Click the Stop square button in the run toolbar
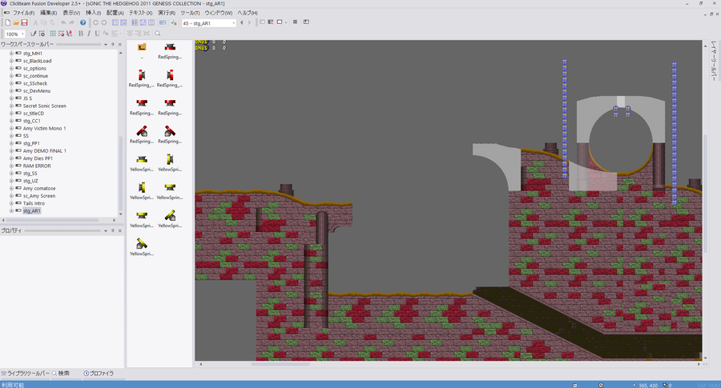Image resolution: width=721 pixels, height=388 pixels. coord(295,22)
